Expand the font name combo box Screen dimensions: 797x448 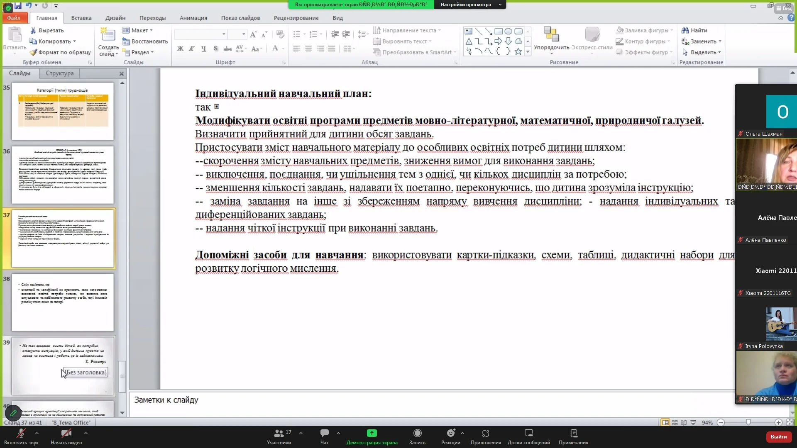(x=224, y=34)
